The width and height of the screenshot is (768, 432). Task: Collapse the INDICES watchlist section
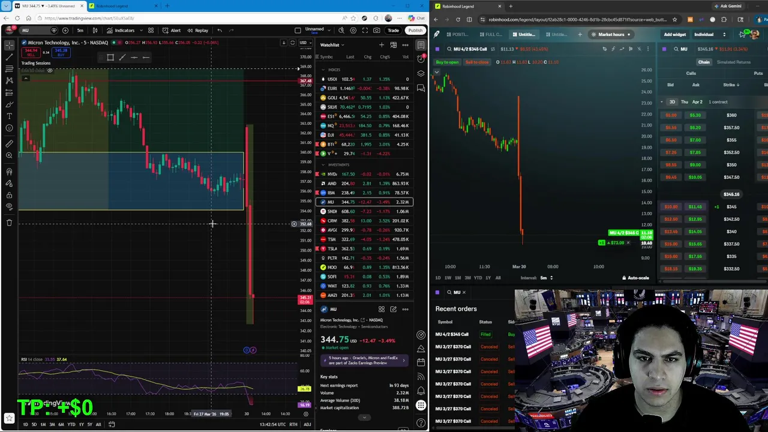tap(323, 70)
